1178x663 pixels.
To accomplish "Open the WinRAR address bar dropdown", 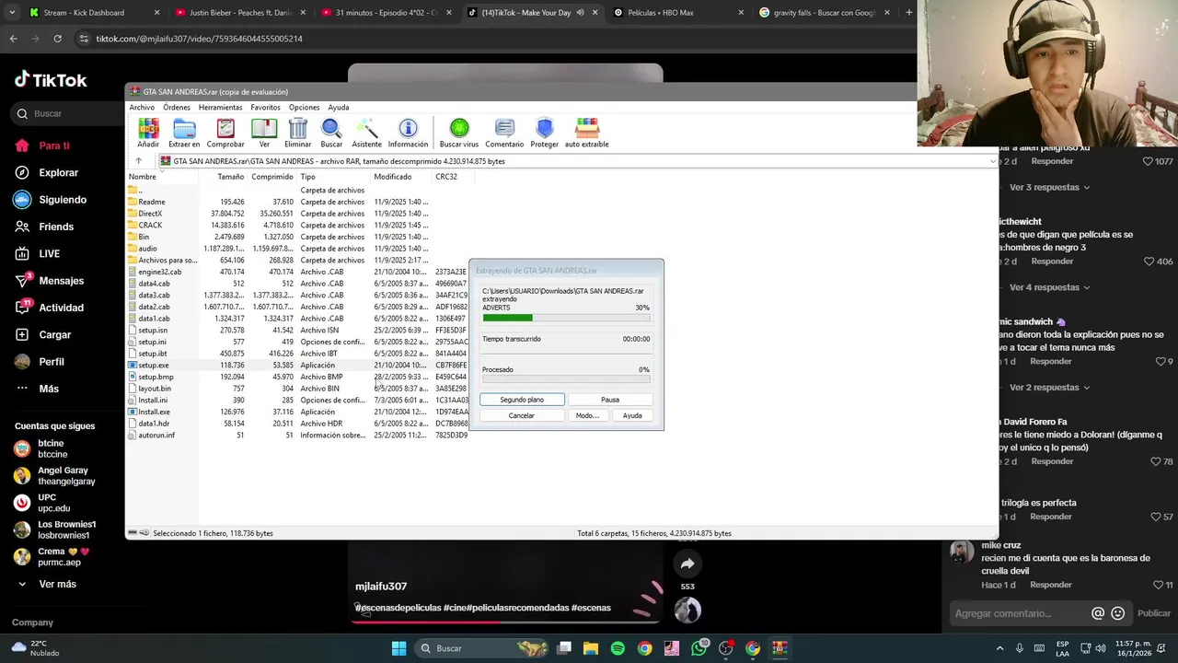I will pos(992,161).
